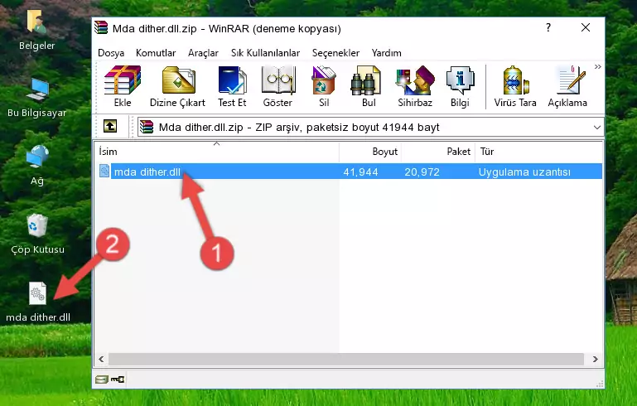Open the Komutlar menu
Image resolution: width=637 pixels, height=406 pixels.
pyautogui.click(x=156, y=53)
